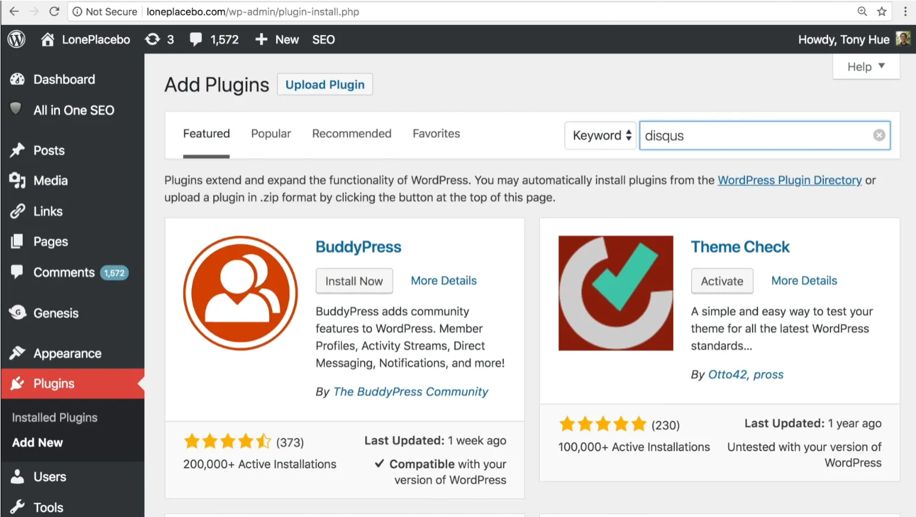Open the Chrome three-dot menu
916x517 pixels.
[905, 11]
